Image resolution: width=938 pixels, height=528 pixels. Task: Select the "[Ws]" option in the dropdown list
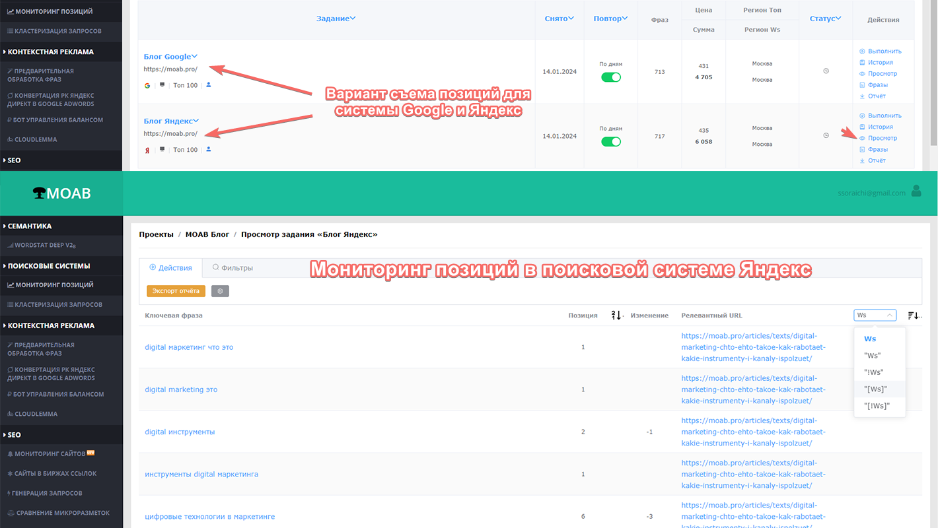(880, 389)
